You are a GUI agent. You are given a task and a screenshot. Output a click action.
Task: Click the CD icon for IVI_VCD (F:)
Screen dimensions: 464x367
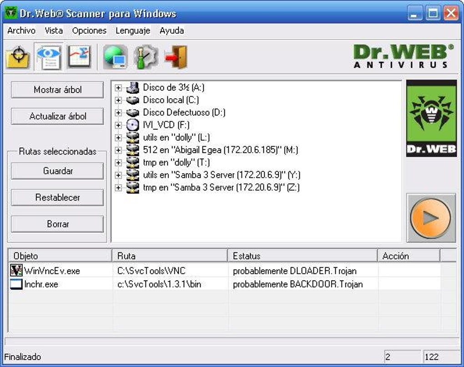tap(132, 125)
